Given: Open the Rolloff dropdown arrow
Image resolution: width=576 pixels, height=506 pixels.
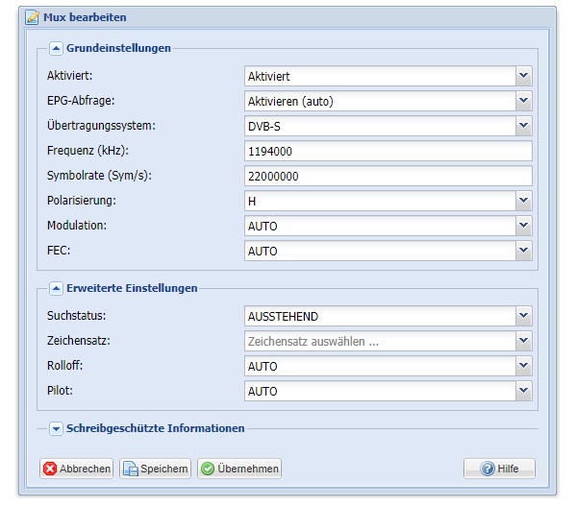Looking at the screenshot, I should coord(524,366).
